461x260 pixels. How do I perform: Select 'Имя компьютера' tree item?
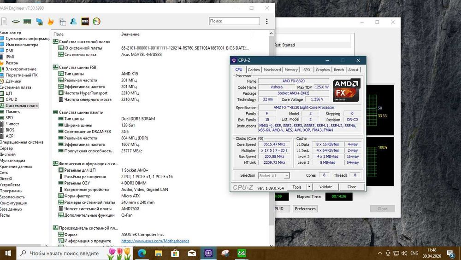pos(22,45)
